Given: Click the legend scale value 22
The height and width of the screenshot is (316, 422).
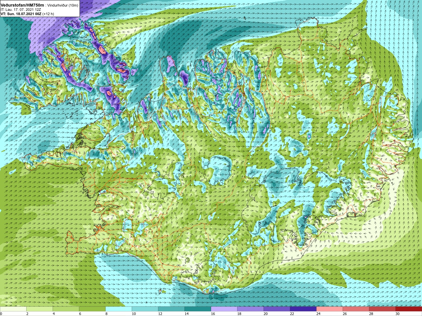Looking at the screenshot, I should [x=292, y=314].
